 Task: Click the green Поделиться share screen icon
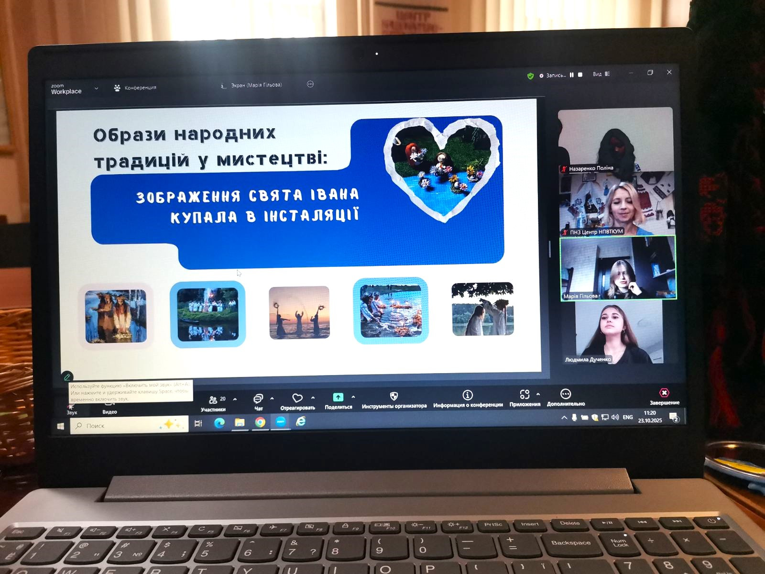pos(338,397)
